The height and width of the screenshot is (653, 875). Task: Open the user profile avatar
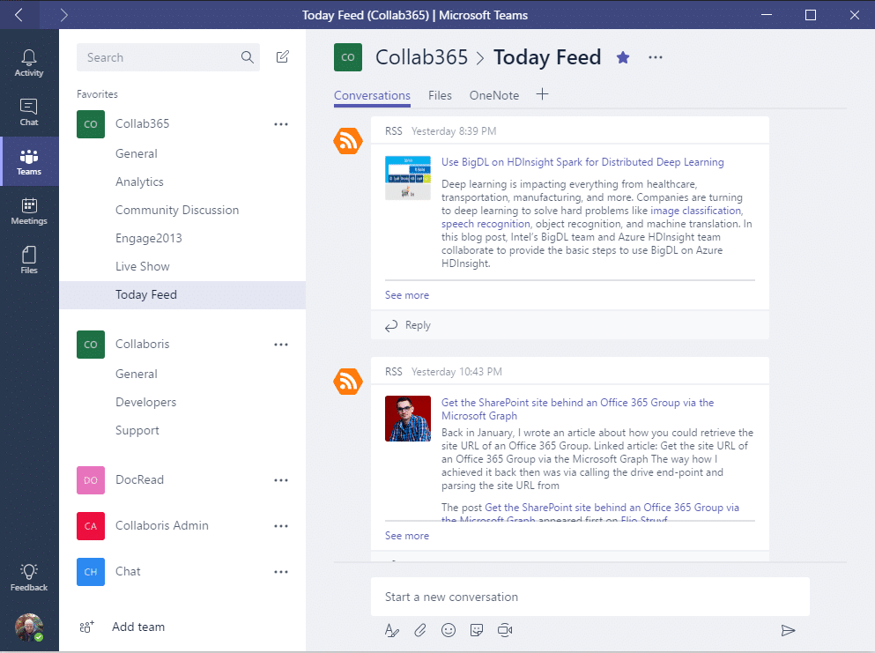[29, 627]
